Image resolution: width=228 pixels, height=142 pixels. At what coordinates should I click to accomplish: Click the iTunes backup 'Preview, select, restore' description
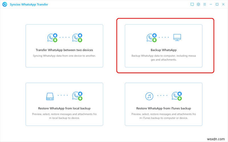(x=164, y=116)
